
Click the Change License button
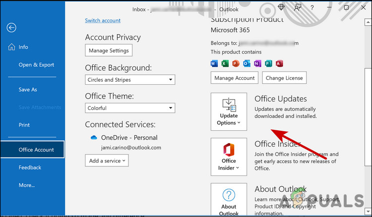coord(284,78)
